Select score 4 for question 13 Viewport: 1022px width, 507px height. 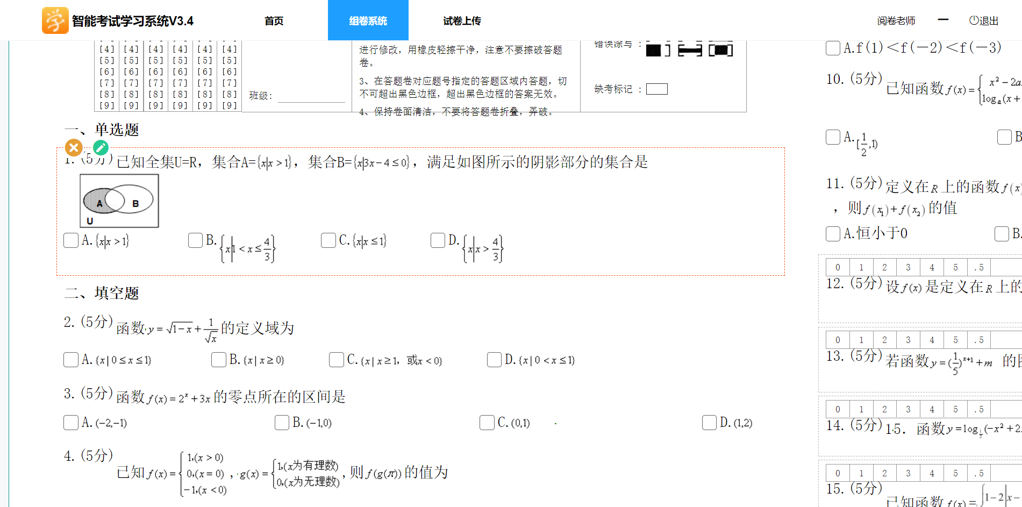(932, 340)
